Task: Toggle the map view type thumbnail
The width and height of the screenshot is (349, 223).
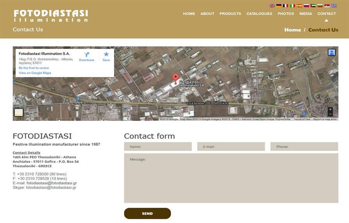Action: pos(19,112)
